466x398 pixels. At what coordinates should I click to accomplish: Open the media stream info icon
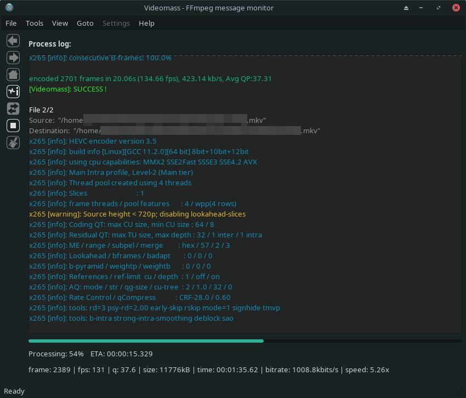[13, 92]
